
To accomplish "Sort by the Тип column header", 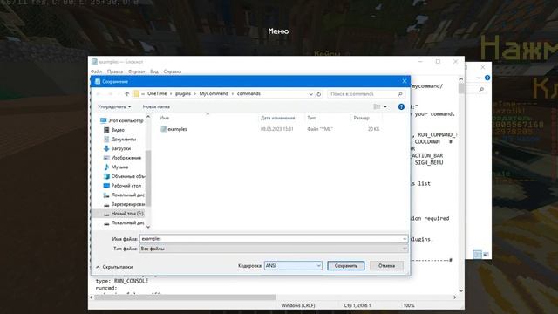I will [311, 118].
